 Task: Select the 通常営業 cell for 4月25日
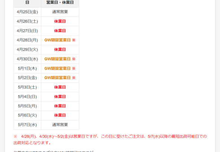pyautogui.click(x=60, y=12)
